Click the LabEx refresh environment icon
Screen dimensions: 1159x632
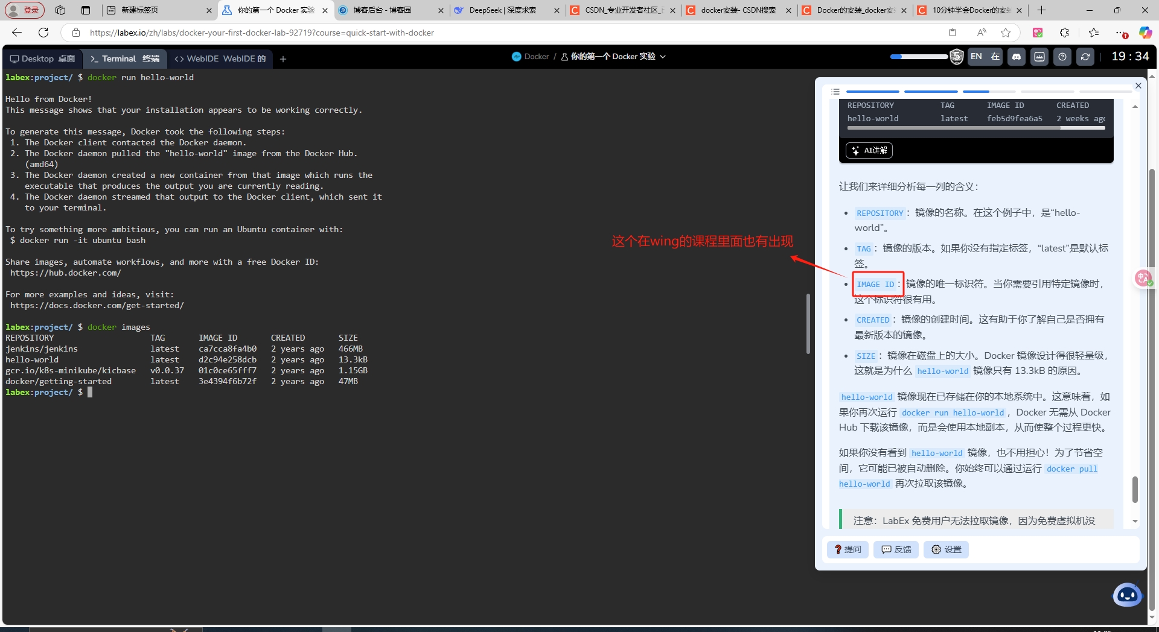(x=1085, y=57)
